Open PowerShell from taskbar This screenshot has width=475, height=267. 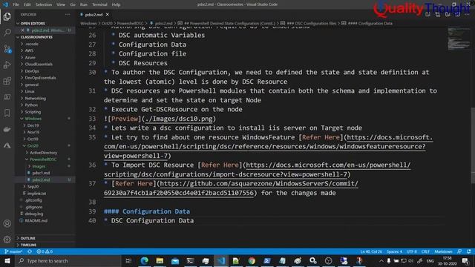tap(267, 260)
